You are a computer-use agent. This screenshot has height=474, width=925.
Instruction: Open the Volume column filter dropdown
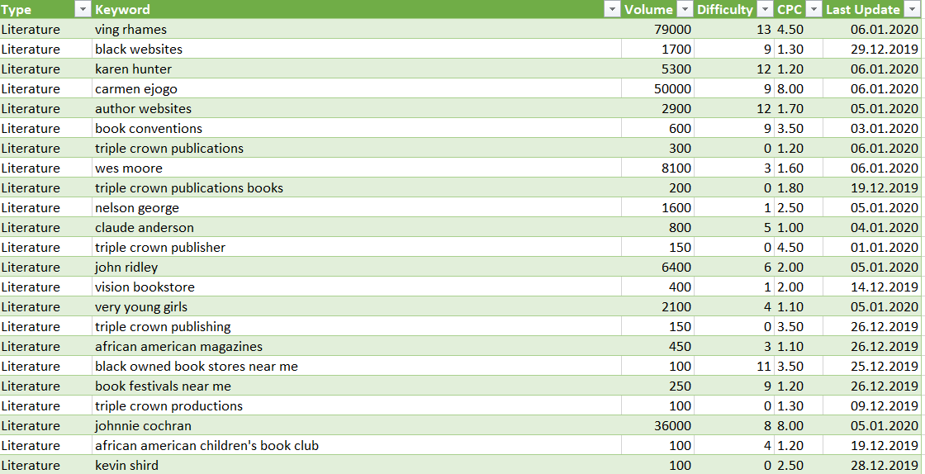pyautogui.click(x=685, y=9)
